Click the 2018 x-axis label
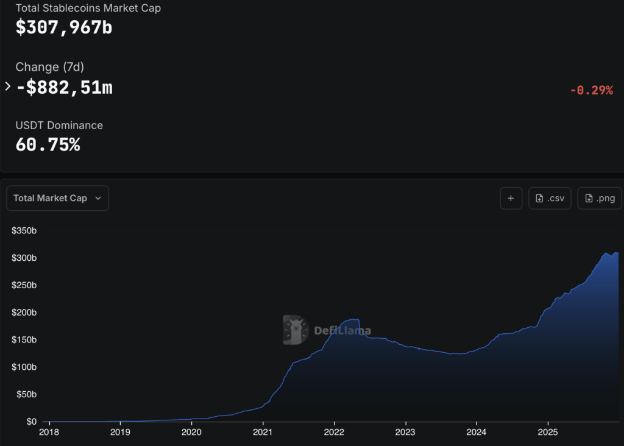The image size is (624, 446). point(49,432)
